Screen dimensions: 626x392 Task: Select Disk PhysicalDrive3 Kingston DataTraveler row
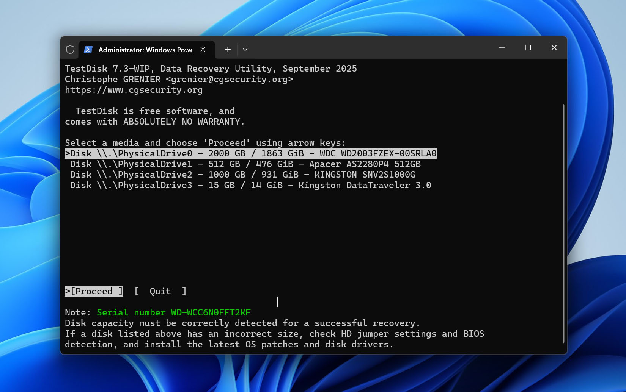pyautogui.click(x=251, y=185)
